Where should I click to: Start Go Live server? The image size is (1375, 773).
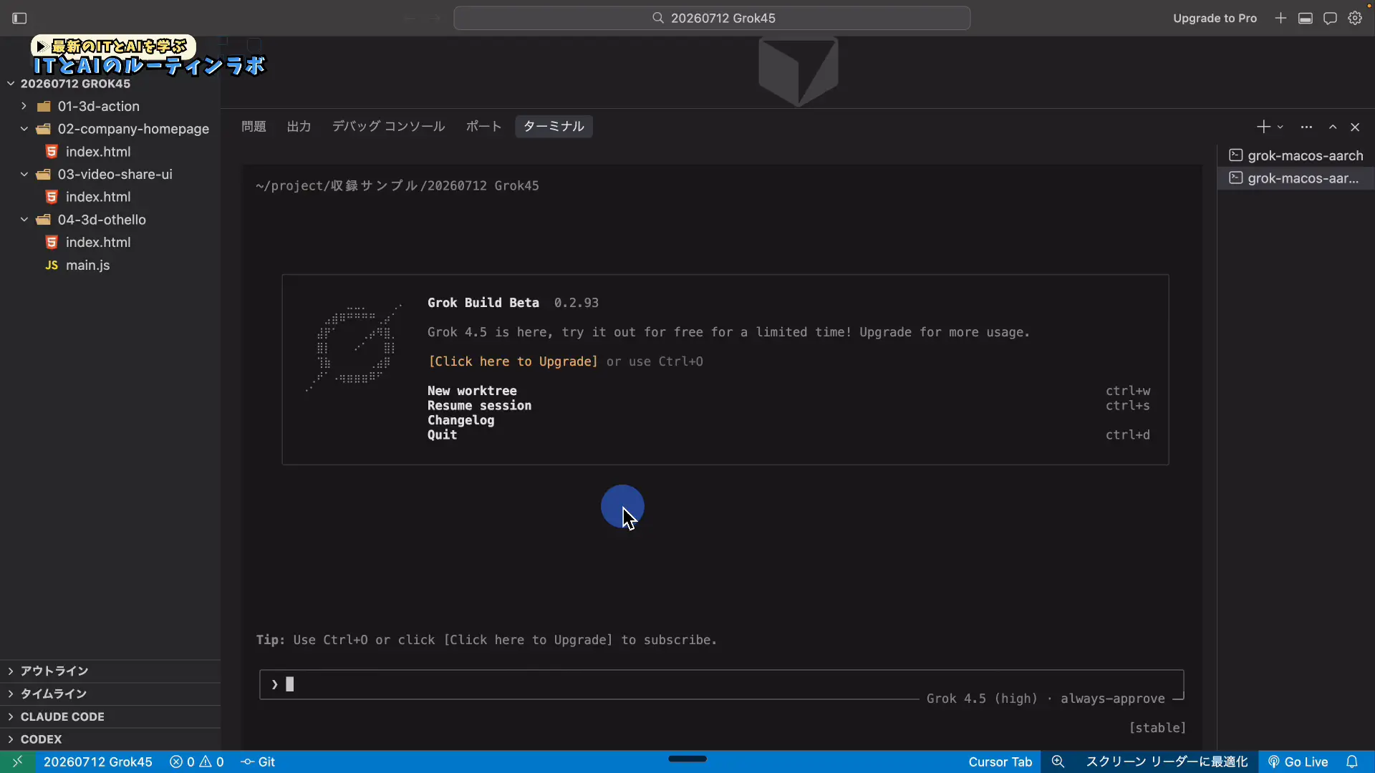pos(1298,762)
